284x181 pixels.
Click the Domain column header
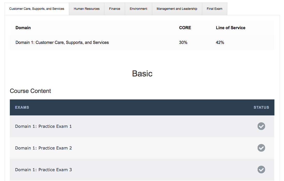[23, 28]
